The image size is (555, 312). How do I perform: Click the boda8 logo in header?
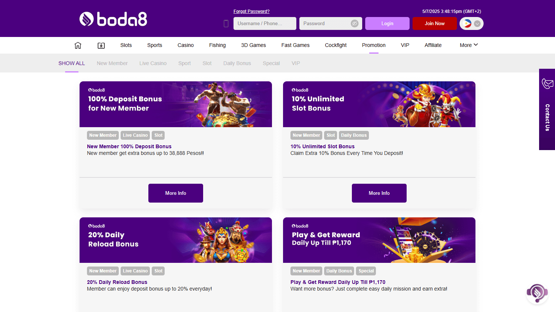tap(113, 19)
